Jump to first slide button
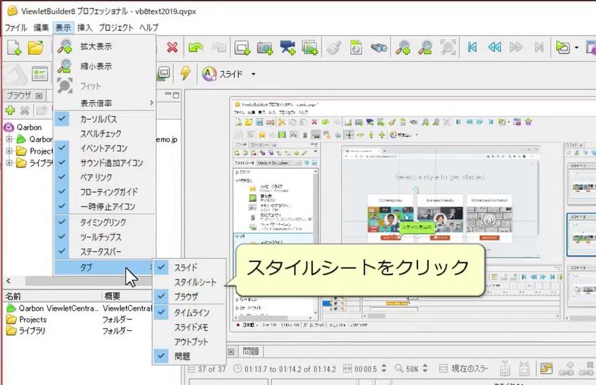The width and height of the screenshot is (596, 385). (472, 47)
